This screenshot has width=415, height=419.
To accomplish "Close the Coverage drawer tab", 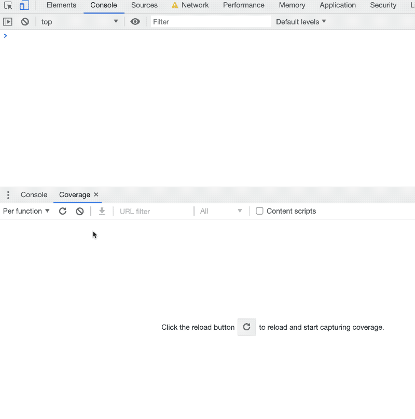I will pyautogui.click(x=96, y=195).
